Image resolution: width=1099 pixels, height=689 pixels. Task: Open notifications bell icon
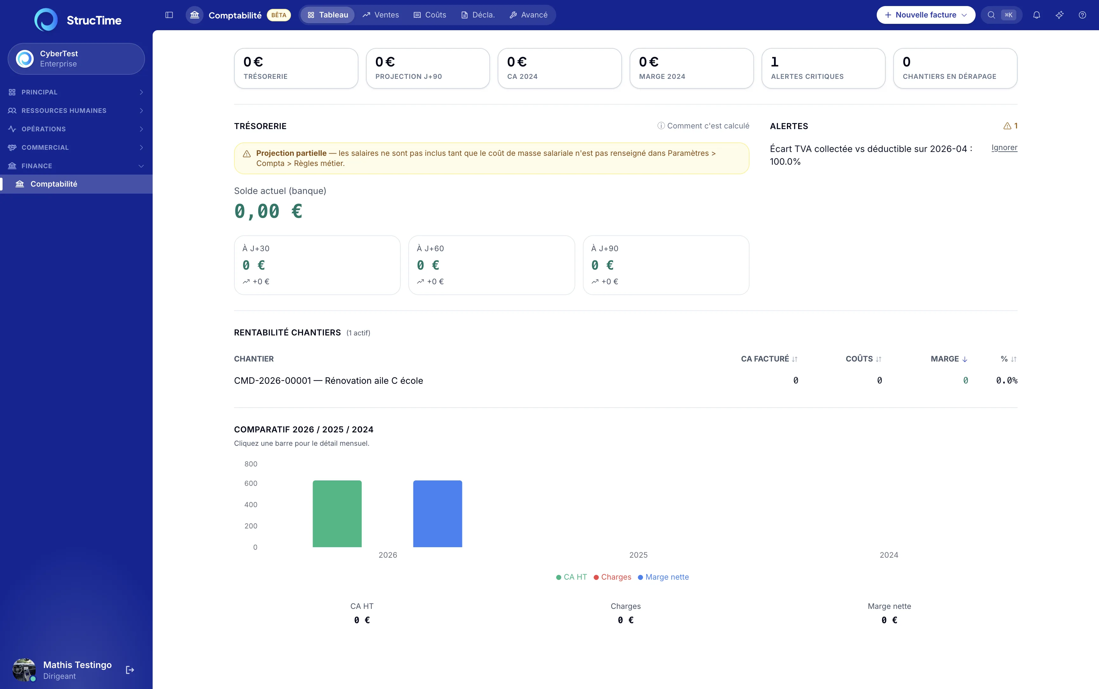coord(1037,15)
